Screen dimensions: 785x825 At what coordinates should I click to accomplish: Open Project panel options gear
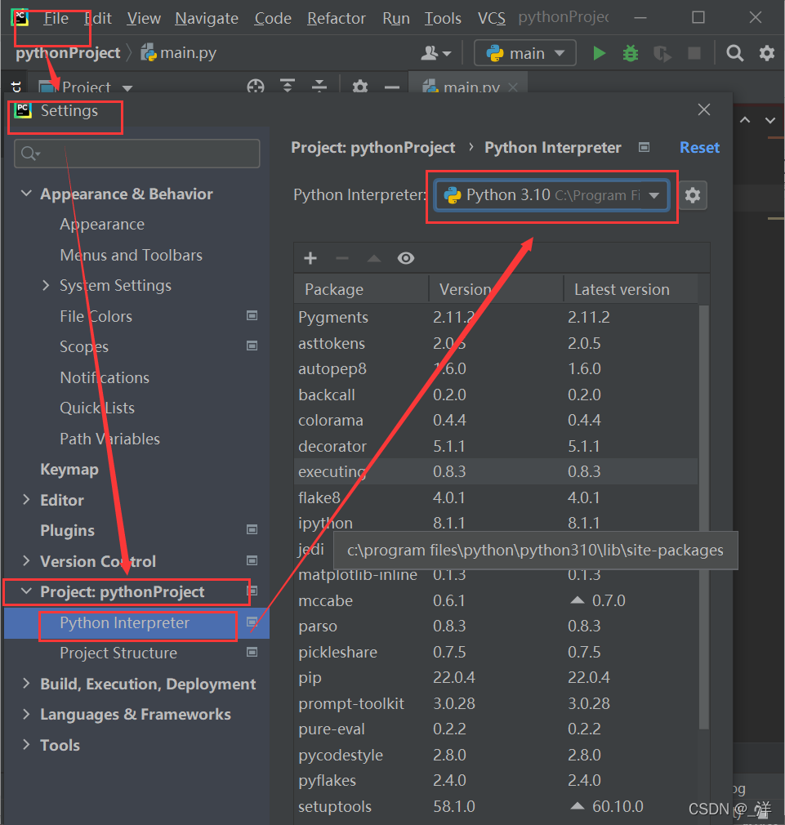[360, 87]
